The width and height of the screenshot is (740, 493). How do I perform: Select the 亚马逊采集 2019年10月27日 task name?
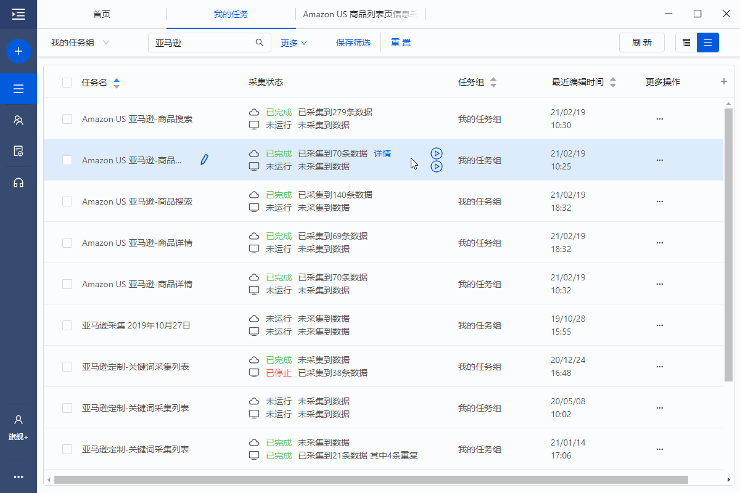[136, 325]
